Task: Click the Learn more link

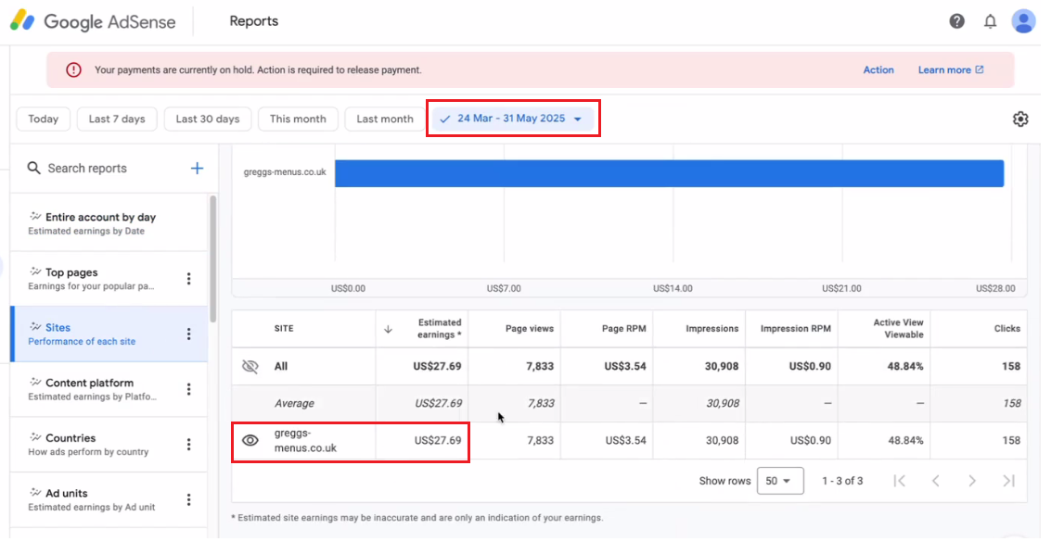Action: click(951, 69)
